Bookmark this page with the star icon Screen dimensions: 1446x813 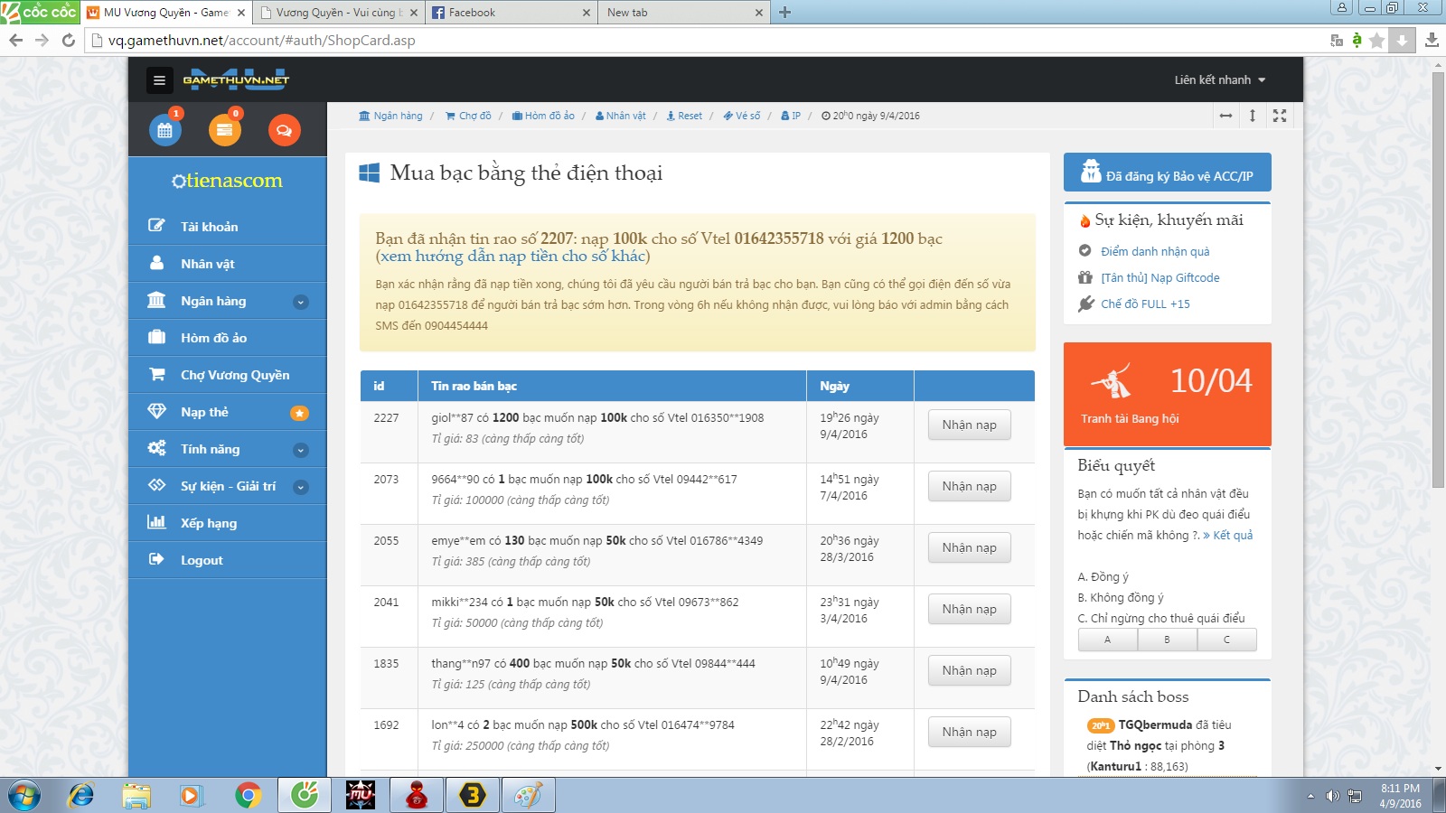1376,40
